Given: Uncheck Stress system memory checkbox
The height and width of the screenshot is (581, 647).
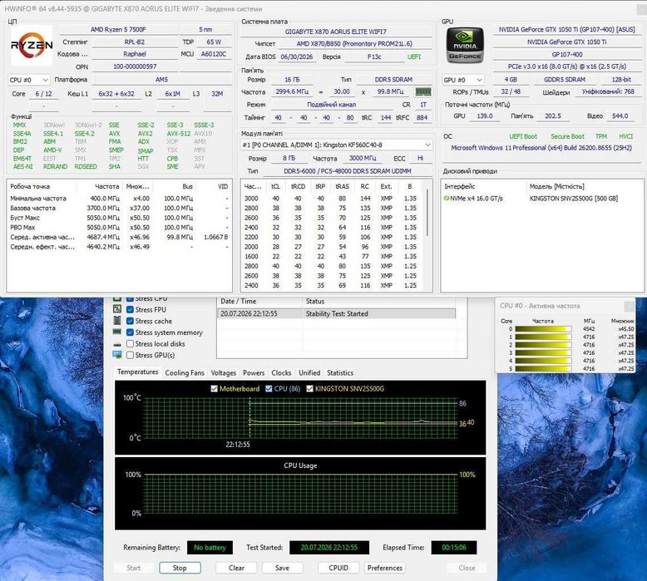Looking at the screenshot, I should pos(130,332).
